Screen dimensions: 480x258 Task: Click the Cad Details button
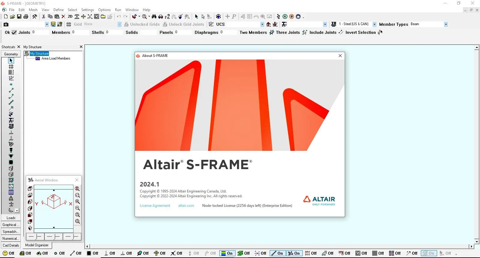click(11, 245)
